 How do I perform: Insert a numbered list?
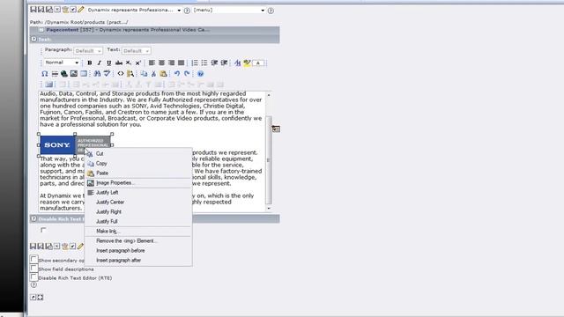tap(195, 63)
